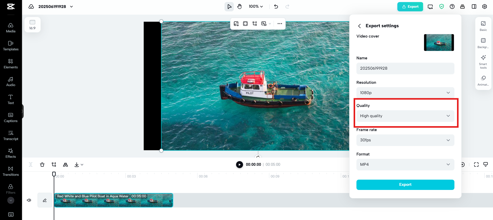Click the playhead marker at 00:00

[x=54, y=174]
